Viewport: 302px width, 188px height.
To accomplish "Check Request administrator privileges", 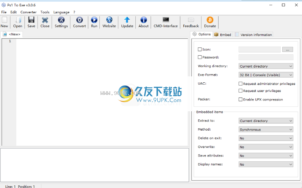I will 240,84.
